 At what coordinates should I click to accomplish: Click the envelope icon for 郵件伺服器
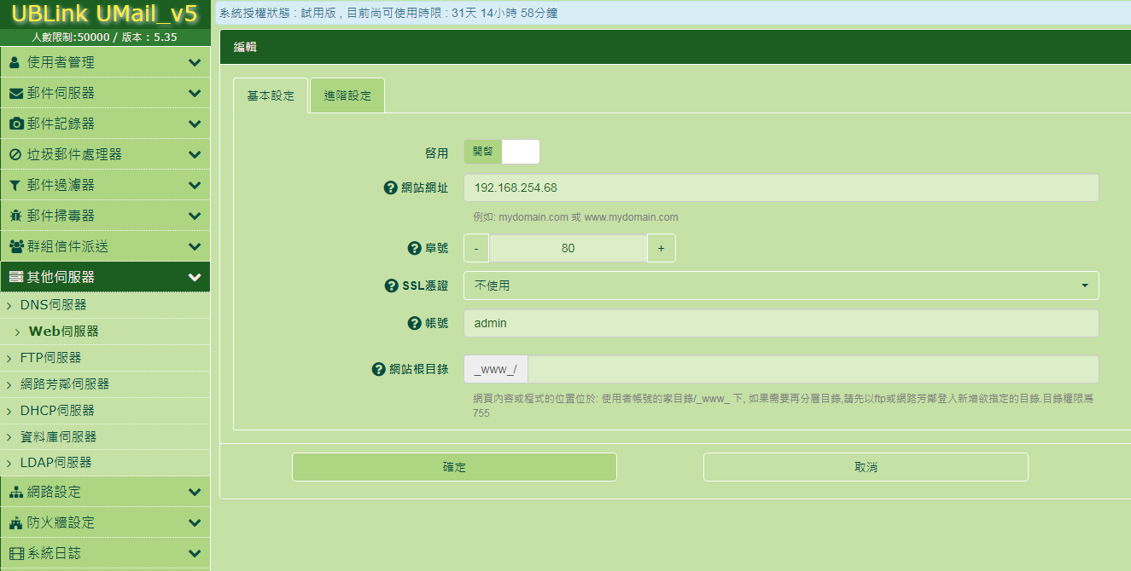(15, 93)
